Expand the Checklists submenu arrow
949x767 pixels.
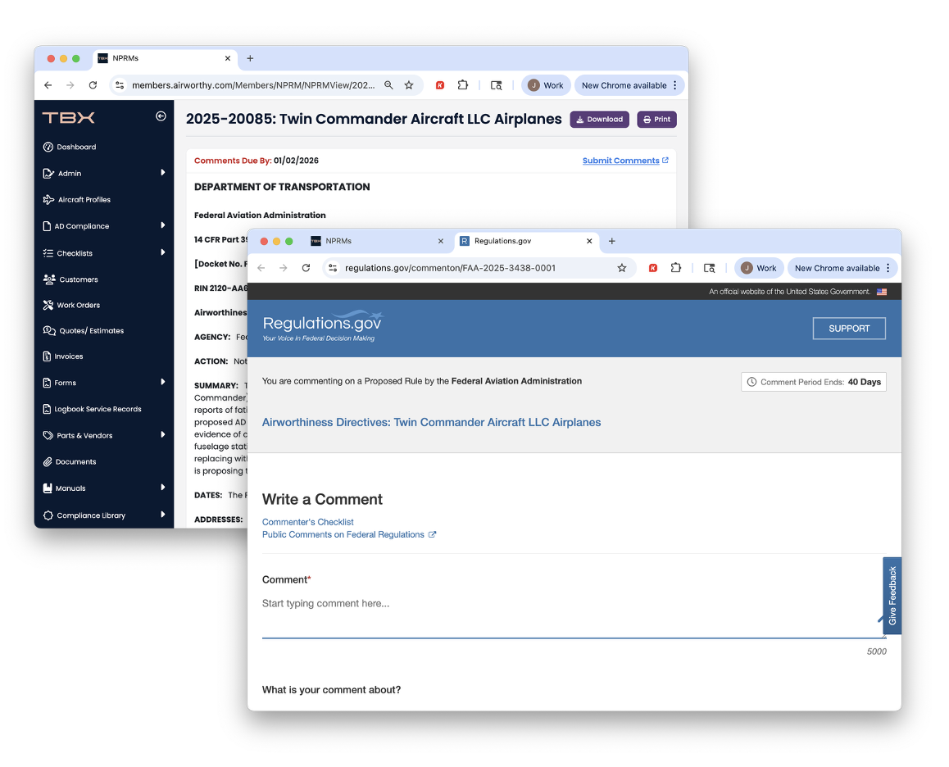pos(163,252)
